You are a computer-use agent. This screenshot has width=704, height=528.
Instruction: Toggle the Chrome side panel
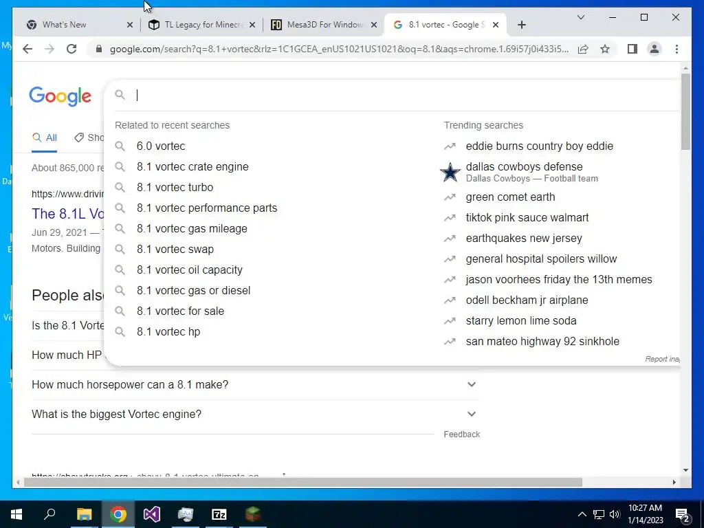pyautogui.click(x=632, y=49)
